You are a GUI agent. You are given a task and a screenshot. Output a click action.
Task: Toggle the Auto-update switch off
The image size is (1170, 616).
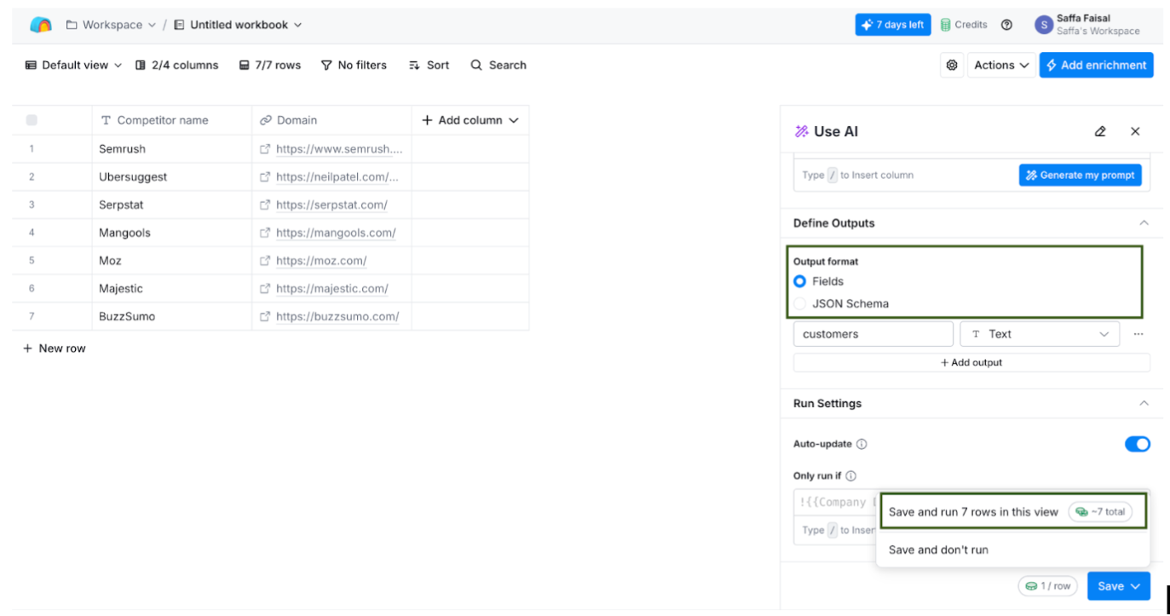[1137, 444]
